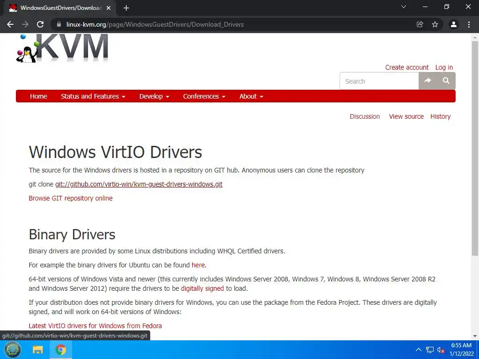Open the tab search chevron

point(404,7)
